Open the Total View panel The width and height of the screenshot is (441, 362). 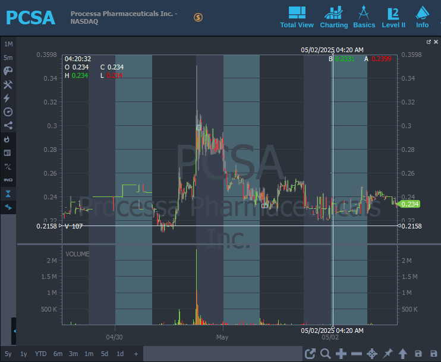pos(297,17)
